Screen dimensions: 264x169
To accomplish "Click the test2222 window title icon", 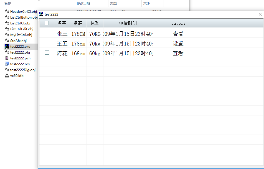I will (x=41, y=14).
